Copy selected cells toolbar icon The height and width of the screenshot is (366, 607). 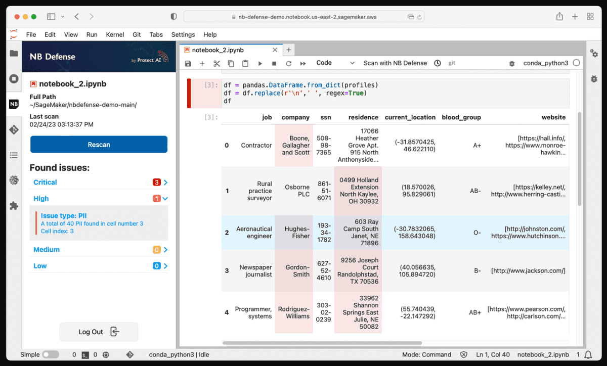pyautogui.click(x=231, y=64)
